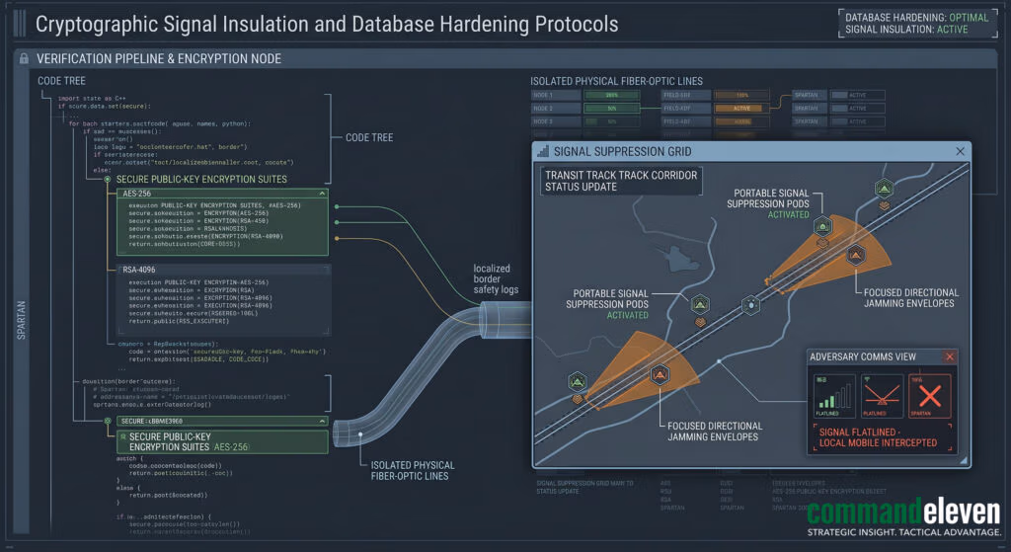Screen dimensions: 1011x552
Task: Click the SIGNAL INSULATION: ACTIVE status readout
Action: tap(906, 29)
